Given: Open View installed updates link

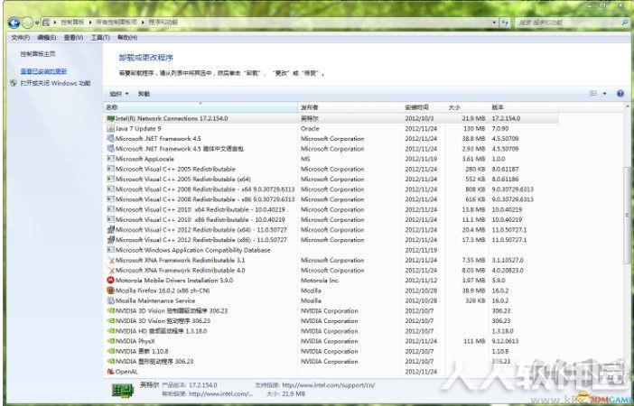Looking at the screenshot, I should [43, 71].
